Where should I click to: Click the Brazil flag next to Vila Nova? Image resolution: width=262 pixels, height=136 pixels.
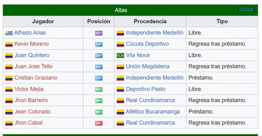pos(120,55)
